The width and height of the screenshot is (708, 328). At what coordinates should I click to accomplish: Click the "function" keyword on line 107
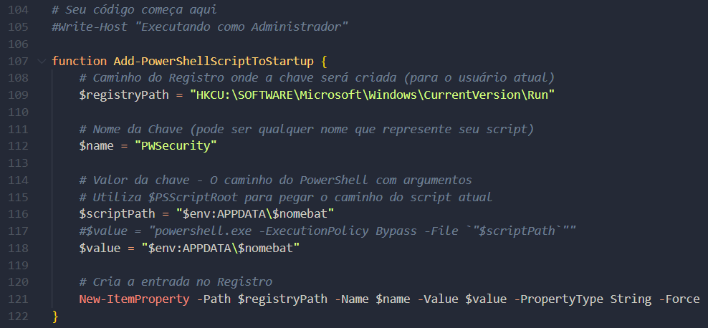pos(80,62)
